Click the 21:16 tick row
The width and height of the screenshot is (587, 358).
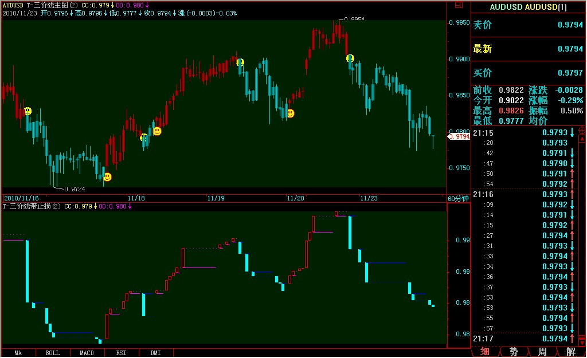pos(525,194)
